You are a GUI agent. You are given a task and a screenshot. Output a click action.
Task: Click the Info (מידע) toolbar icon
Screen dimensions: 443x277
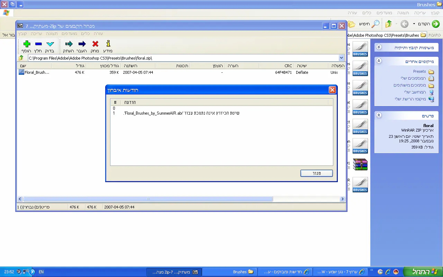click(x=108, y=44)
